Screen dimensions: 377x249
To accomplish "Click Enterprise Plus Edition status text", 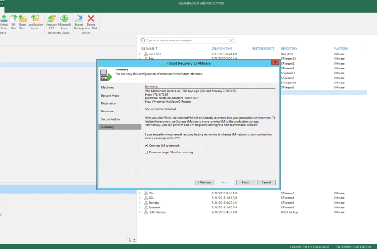I will [x=353, y=247].
